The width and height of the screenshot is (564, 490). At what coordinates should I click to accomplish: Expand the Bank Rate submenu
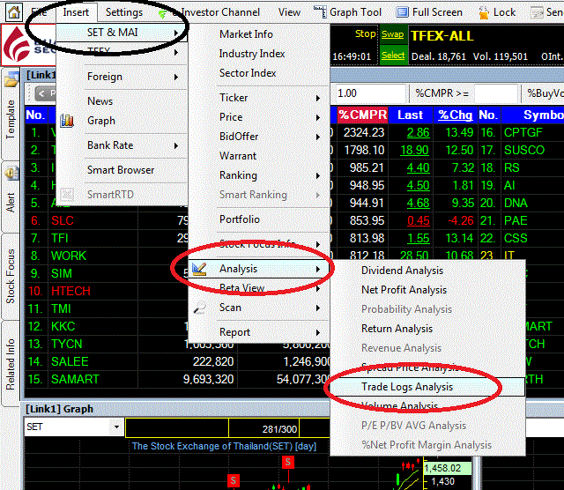[x=122, y=145]
